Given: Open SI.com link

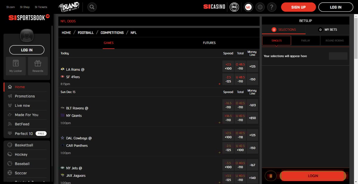Looking at the screenshot, I should coord(10,7).
